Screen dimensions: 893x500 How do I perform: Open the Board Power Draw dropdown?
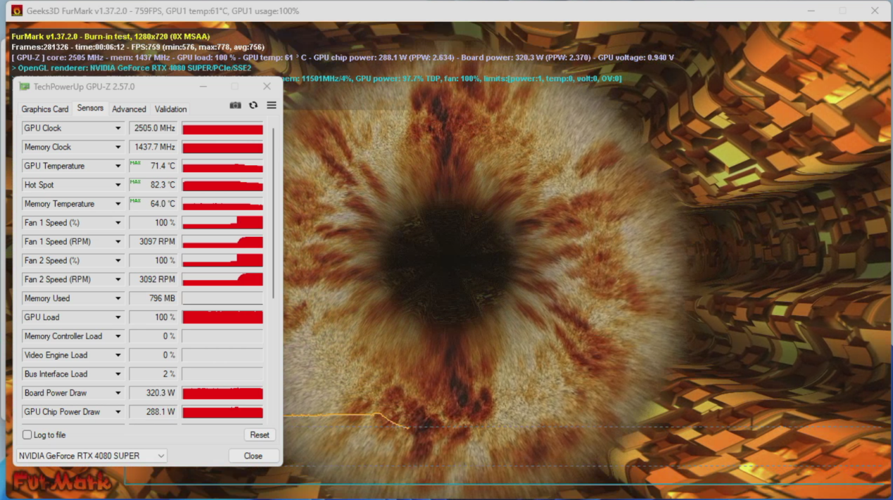[118, 393]
